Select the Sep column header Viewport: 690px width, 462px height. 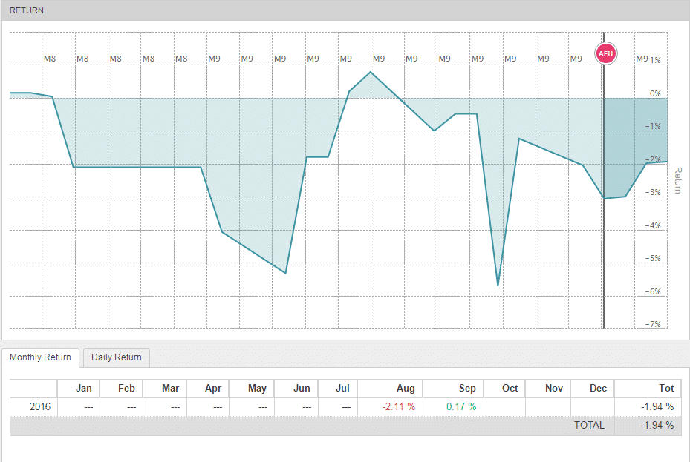pos(467,388)
